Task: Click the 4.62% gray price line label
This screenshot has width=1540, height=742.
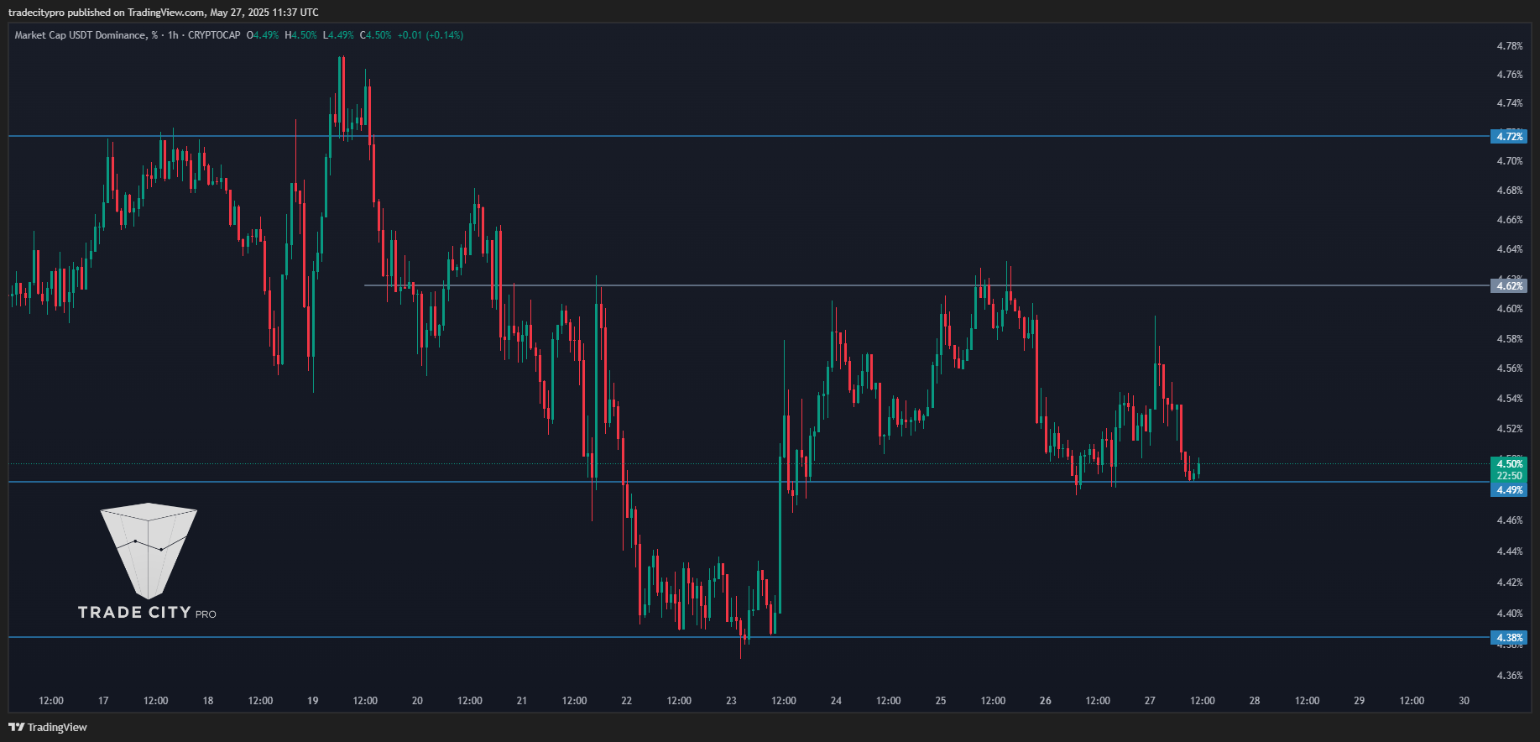Action: pos(1509,286)
